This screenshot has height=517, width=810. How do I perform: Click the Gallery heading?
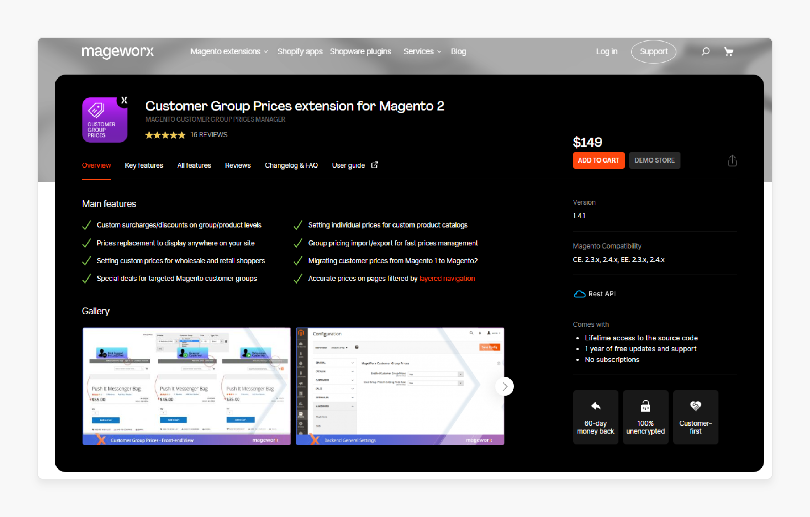(x=96, y=311)
